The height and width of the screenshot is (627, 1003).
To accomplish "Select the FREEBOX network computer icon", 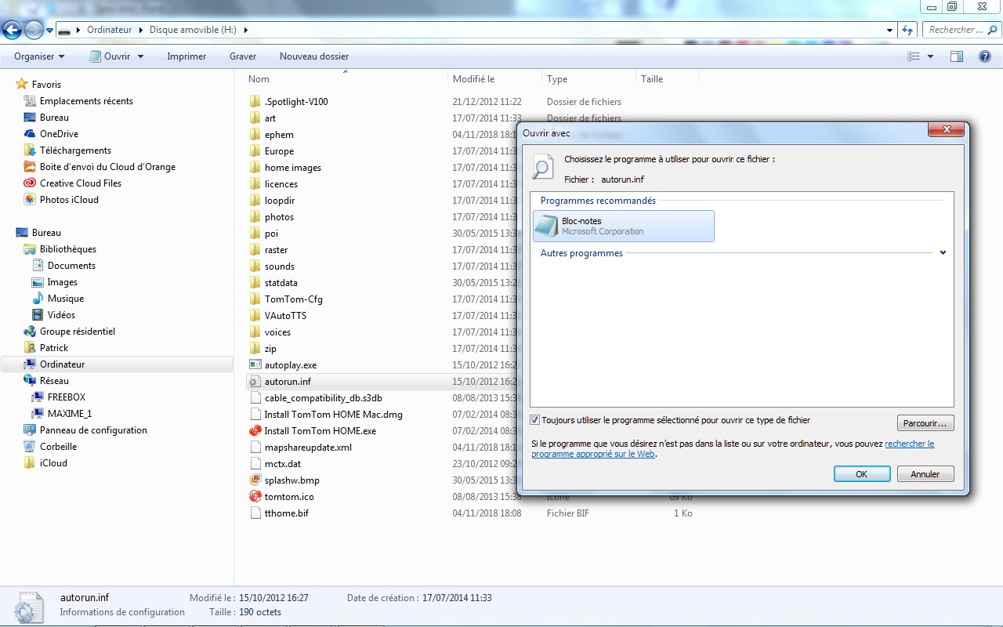I will click(x=38, y=397).
